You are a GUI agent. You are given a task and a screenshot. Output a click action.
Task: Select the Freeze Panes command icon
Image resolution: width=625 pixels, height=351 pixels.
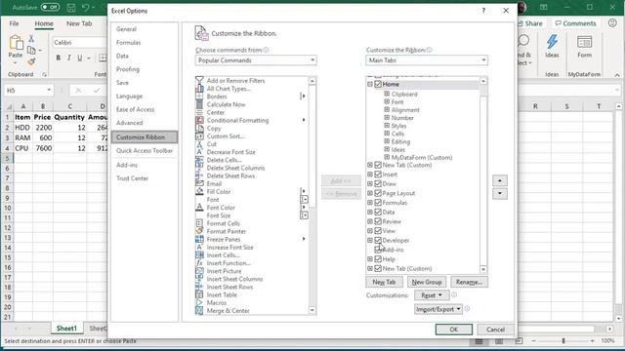coord(199,239)
